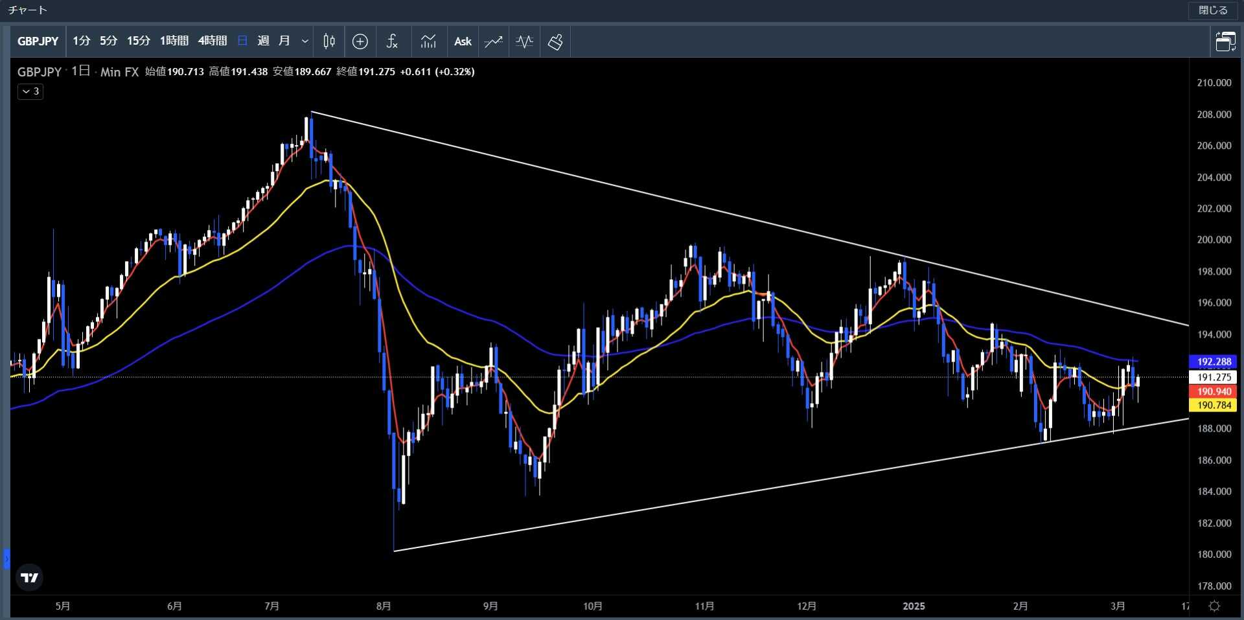Switch to 5分 timeframe
The width and height of the screenshot is (1244, 620).
click(x=109, y=41)
